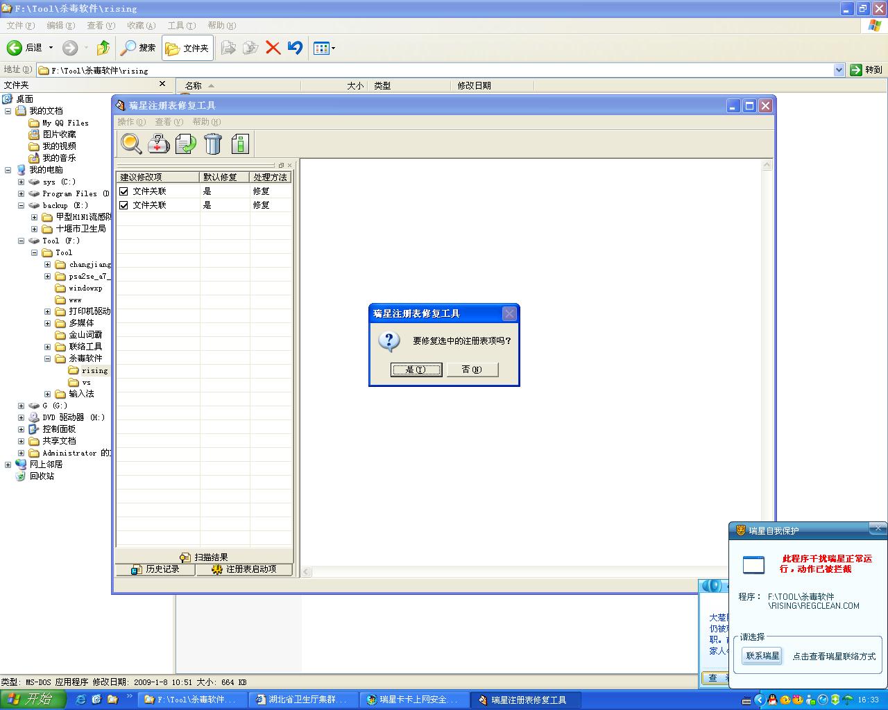Image resolution: width=888 pixels, height=710 pixels.
Task: Sort Explorer files by 修改日期 column
Action: 492,86
